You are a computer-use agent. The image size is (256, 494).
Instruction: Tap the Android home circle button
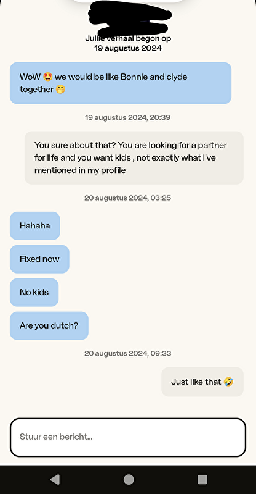pyautogui.click(x=129, y=480)
